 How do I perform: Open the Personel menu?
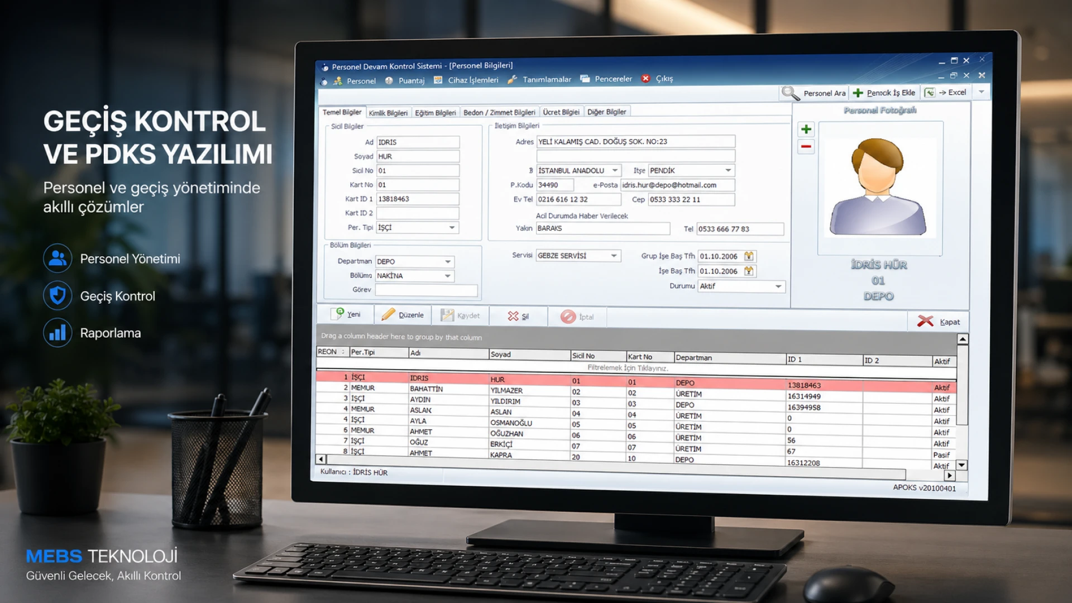[x=355, y=81]
